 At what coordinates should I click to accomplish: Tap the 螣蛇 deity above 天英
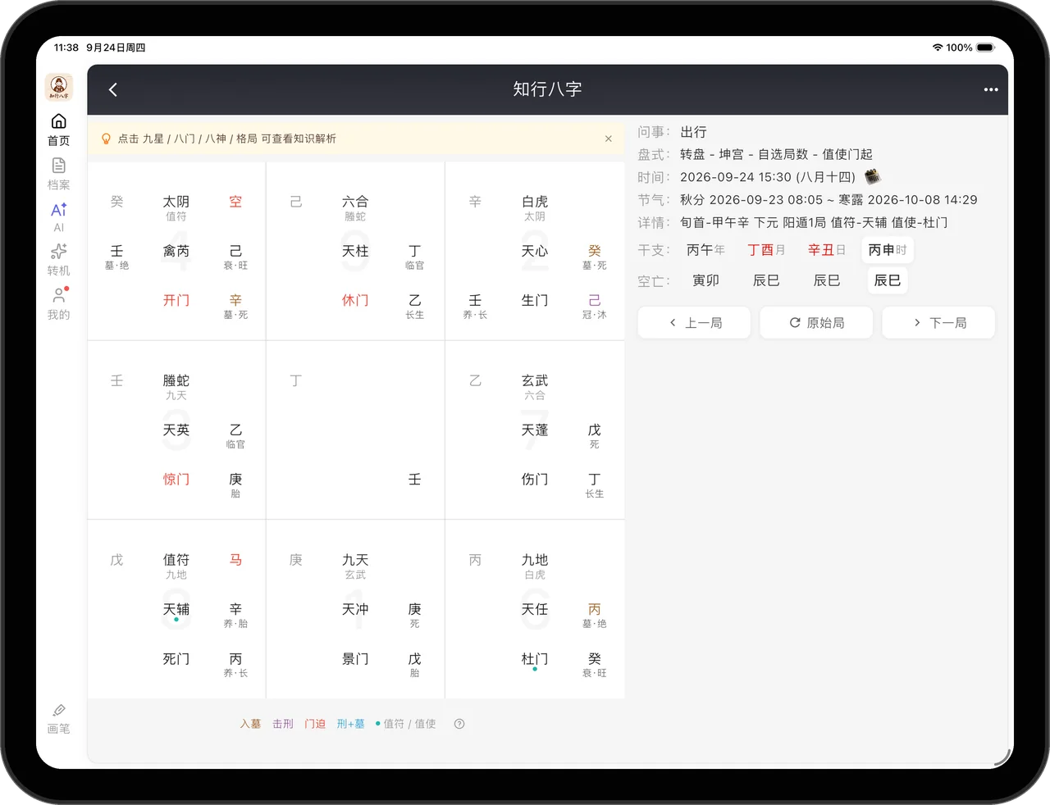(176, 380)
